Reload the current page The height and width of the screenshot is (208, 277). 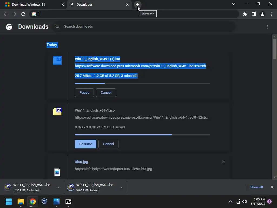coord(23,14)
